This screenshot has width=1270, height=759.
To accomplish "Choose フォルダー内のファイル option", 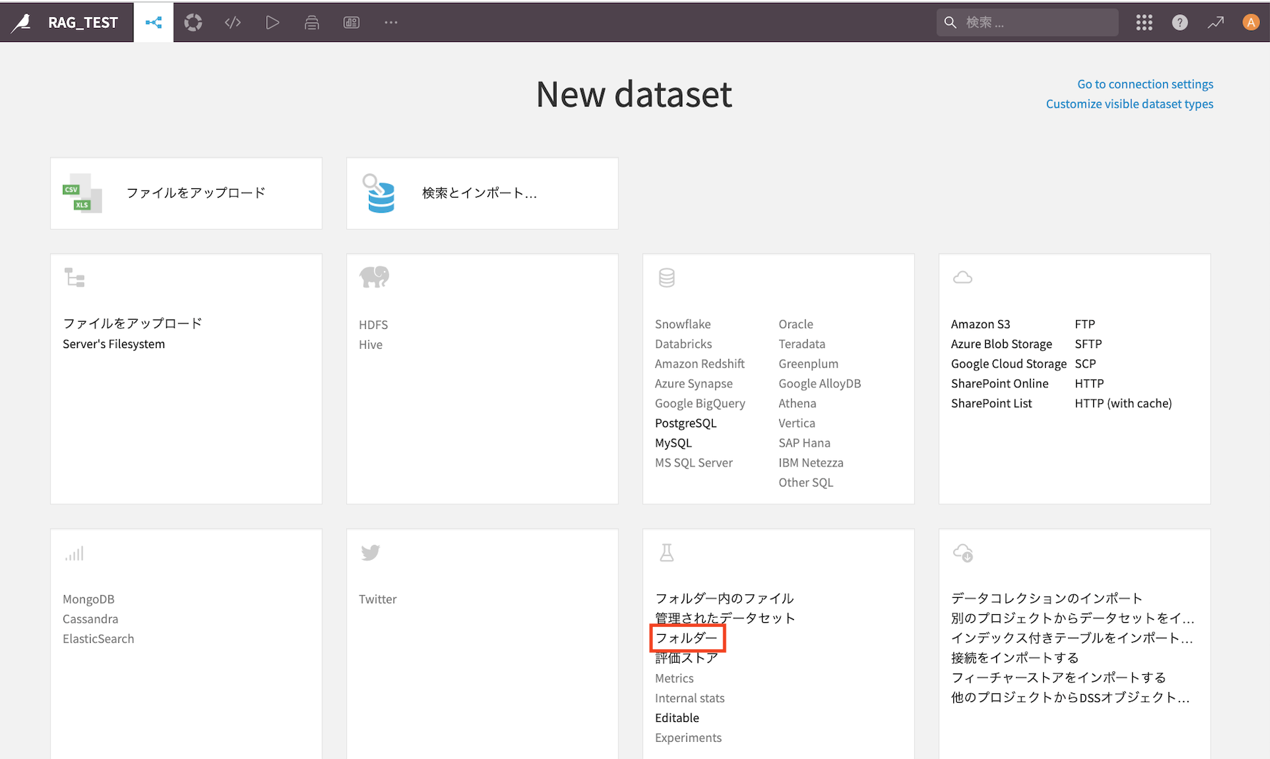I will (724, 598).
